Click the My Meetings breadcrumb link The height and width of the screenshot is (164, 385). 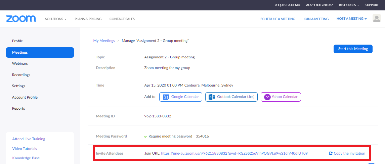pos(104,41)
